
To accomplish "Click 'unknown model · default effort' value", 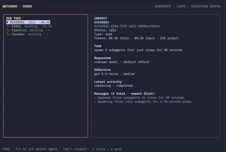I will [122, 62].
